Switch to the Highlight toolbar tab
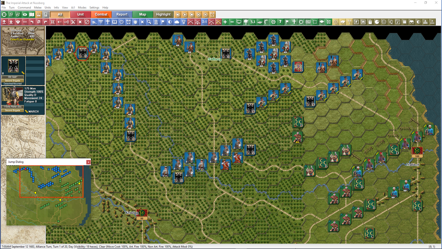The image size is (442, 249). click(163, 14)
